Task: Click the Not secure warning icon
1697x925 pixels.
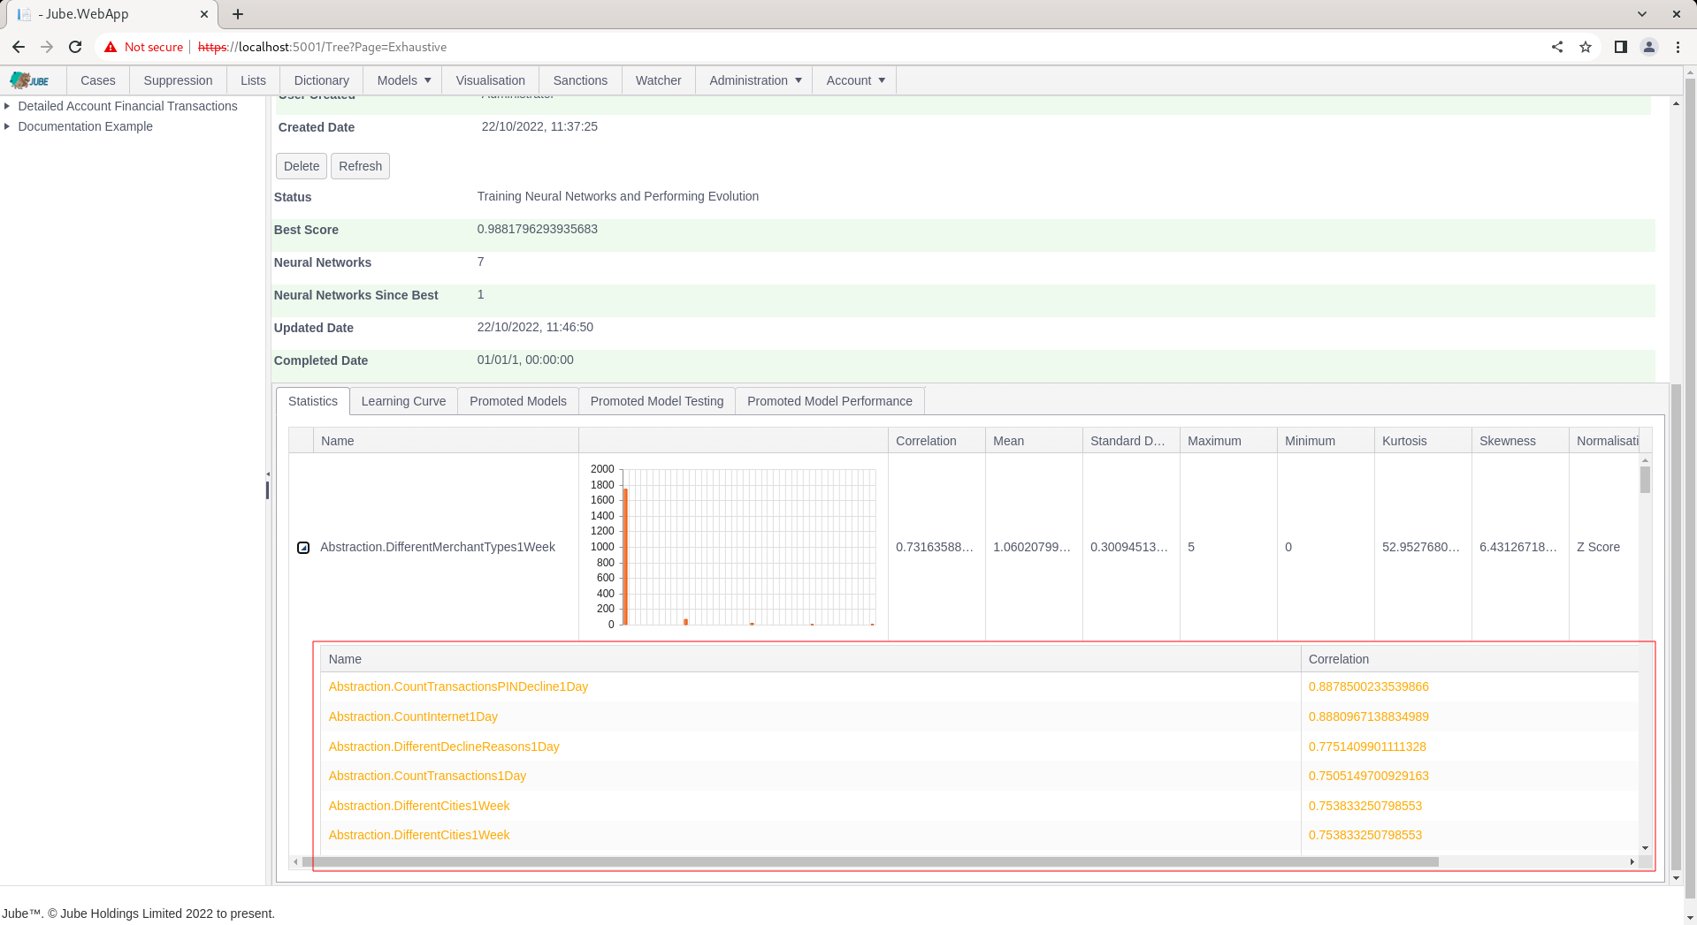Action: coord(111,47)
